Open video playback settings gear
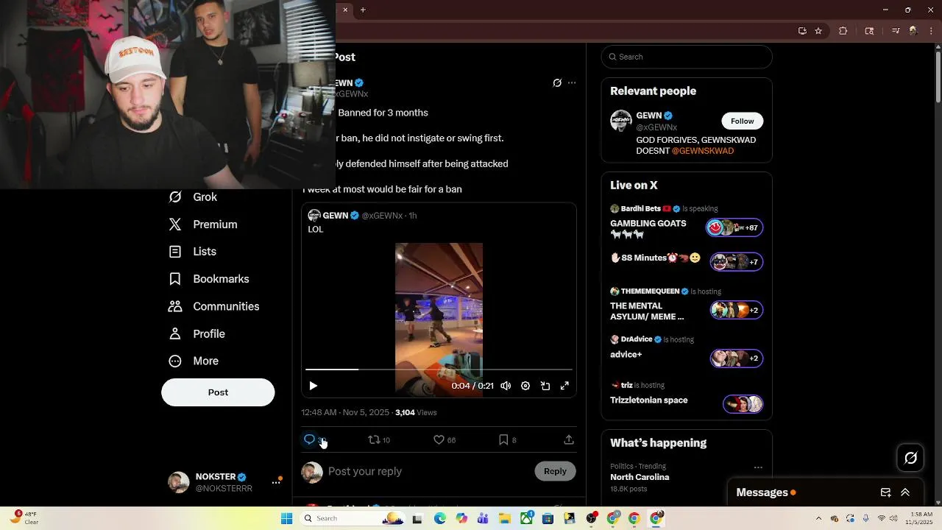 525,386
